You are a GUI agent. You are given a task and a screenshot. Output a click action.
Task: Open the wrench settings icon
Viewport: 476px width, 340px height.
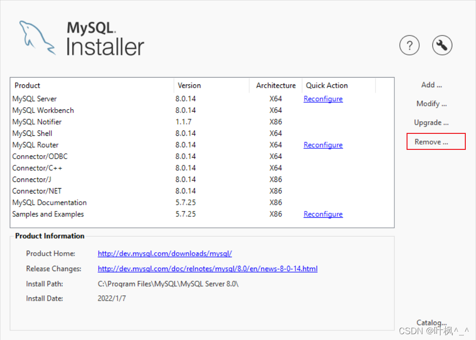pyautogui.click(x=442, y=46)
